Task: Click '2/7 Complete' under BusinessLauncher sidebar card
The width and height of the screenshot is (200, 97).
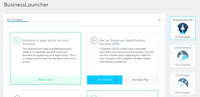Action: tap(183, 37)
